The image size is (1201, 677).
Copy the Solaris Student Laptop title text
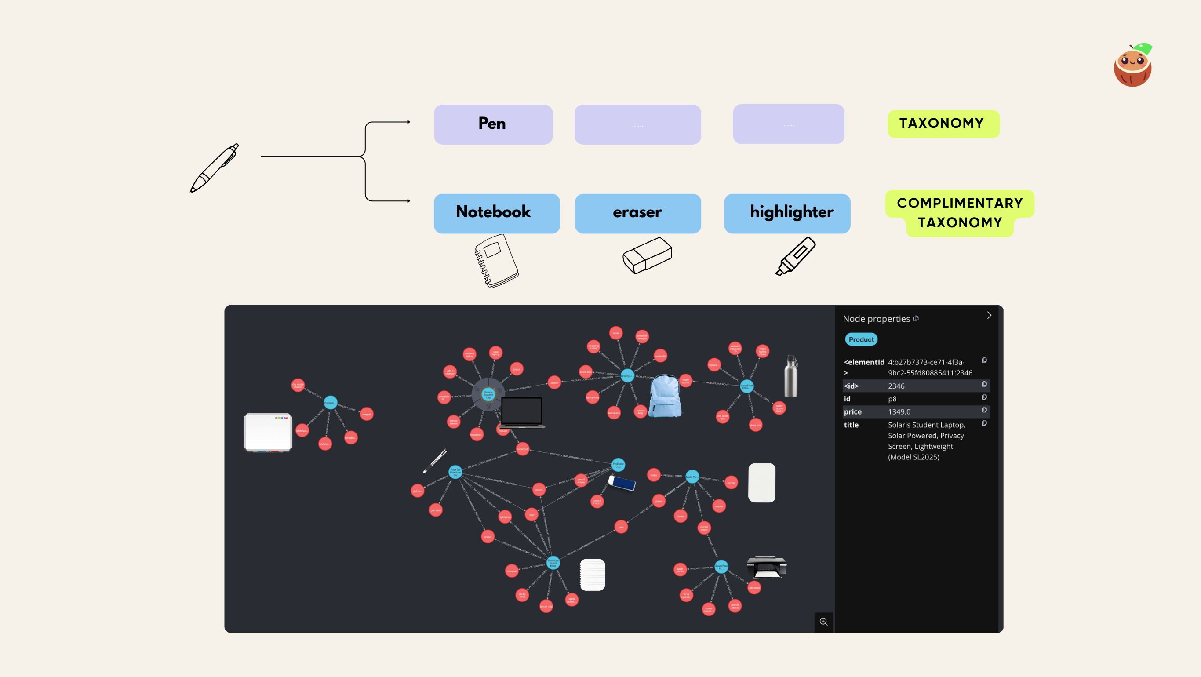click(x=984, y=423)
